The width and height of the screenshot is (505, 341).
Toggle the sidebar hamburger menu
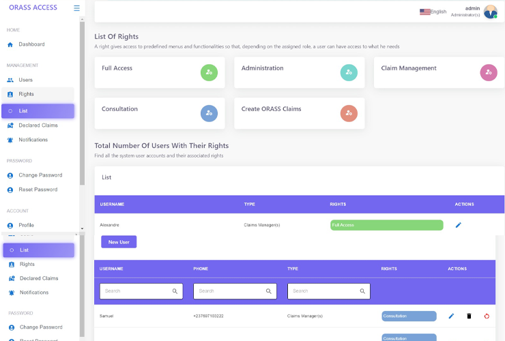pos(76,8)
